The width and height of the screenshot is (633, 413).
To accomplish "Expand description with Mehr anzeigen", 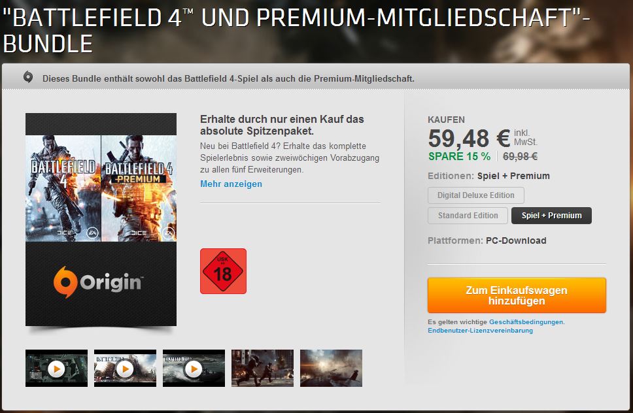I will pyautogui.click(x=231, y=184).
